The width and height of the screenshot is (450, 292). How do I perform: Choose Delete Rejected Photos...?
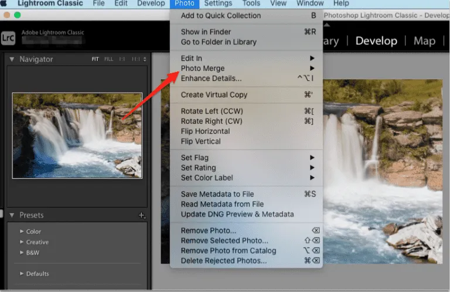(x=246, y=261)
